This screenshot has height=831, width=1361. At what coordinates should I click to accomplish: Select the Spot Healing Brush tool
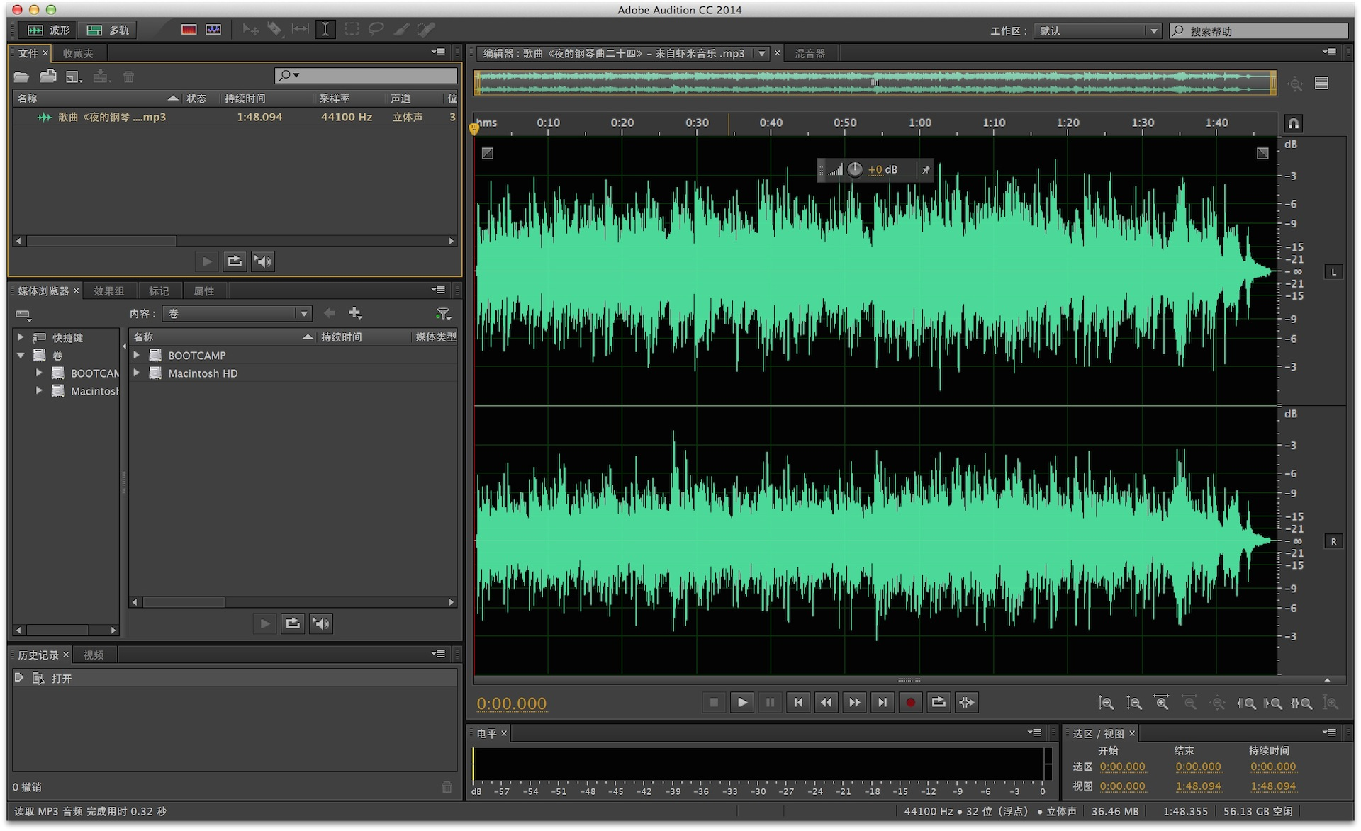pyautogui.click(x=426, y=29)
